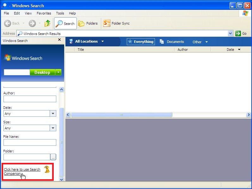Open the Tools menu

pos(60,13)
